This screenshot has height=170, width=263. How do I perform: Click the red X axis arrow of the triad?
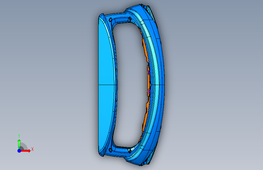[x=25, y=151]
